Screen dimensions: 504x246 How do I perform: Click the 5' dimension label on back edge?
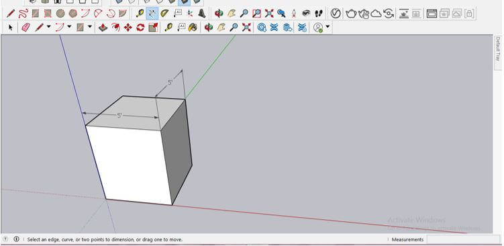click(x=170, y=83)
